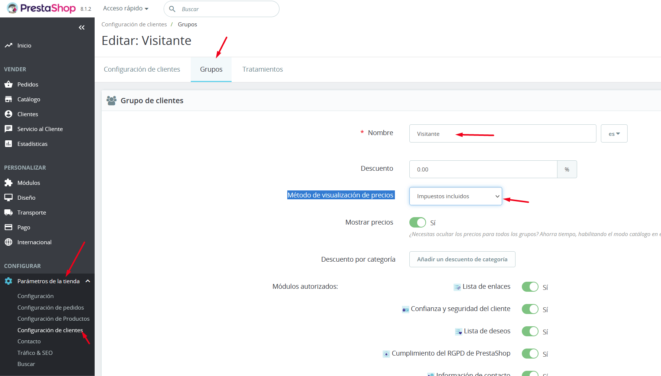661x376 pixels.
Task: Select the Grupos tab
Action: click(211, 69)
